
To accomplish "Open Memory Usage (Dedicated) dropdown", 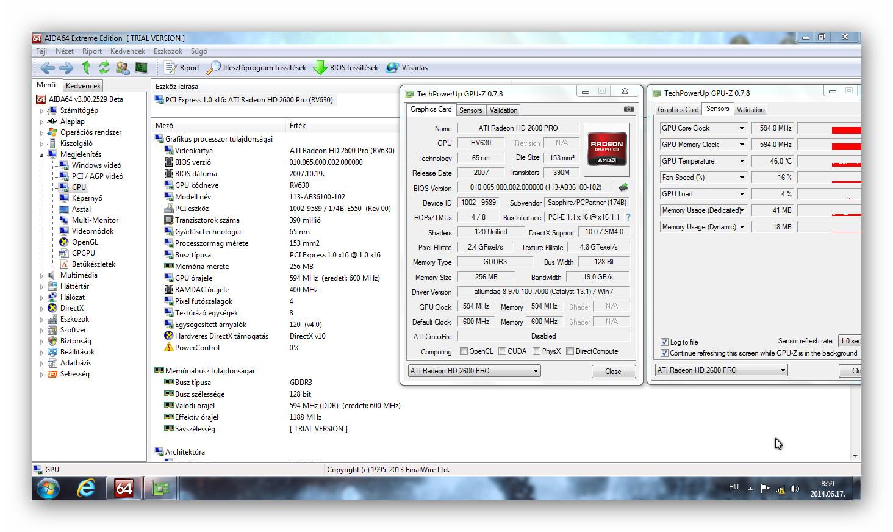I will (742, 210).
